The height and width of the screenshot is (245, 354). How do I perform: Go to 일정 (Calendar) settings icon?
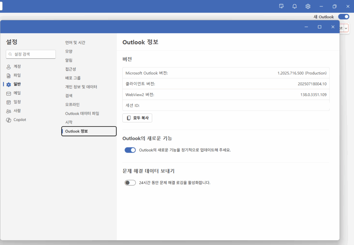pos(9,102)
